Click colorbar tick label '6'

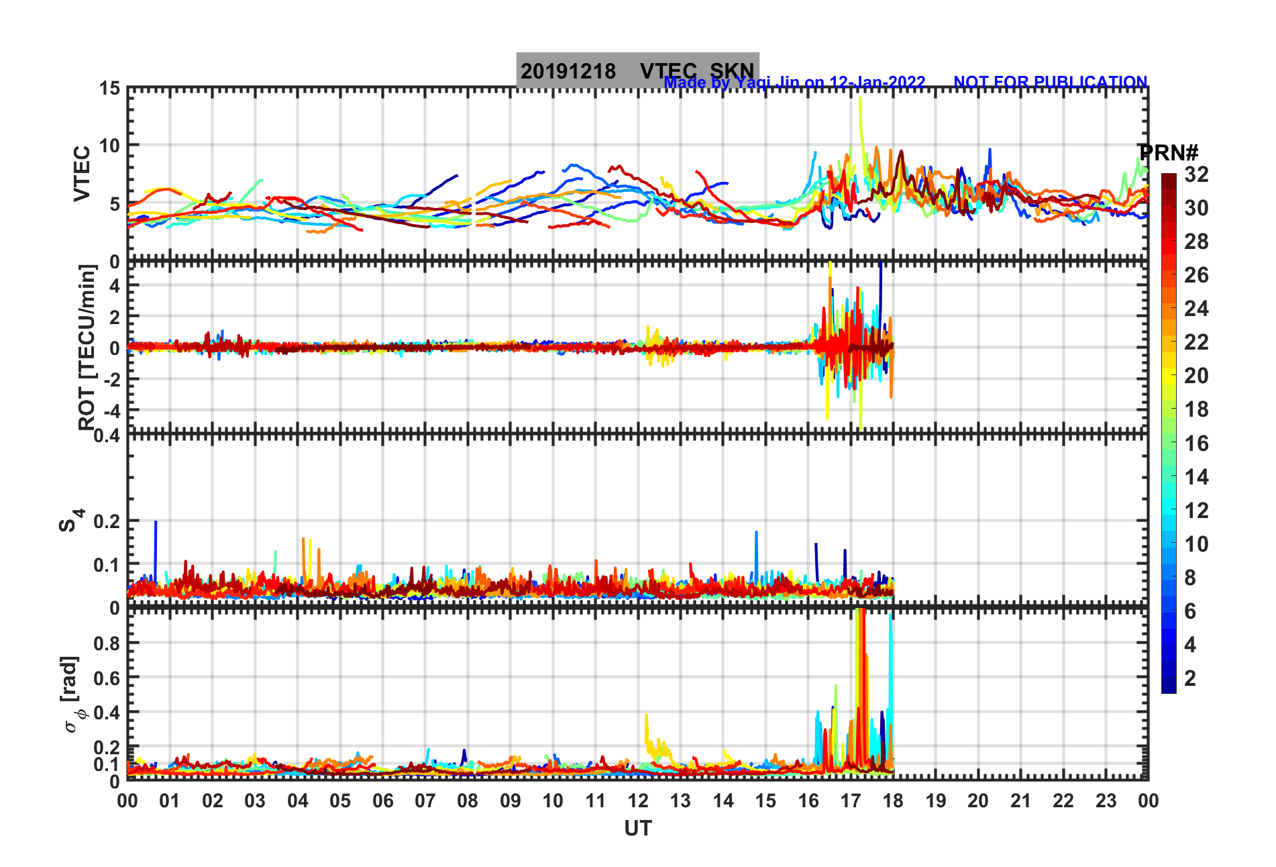(x=1190, y=611)
